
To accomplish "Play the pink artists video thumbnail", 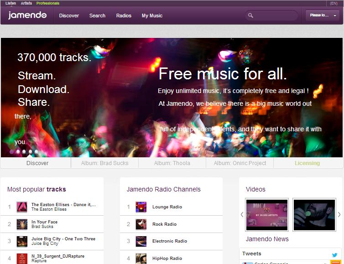I will point(267,215).
